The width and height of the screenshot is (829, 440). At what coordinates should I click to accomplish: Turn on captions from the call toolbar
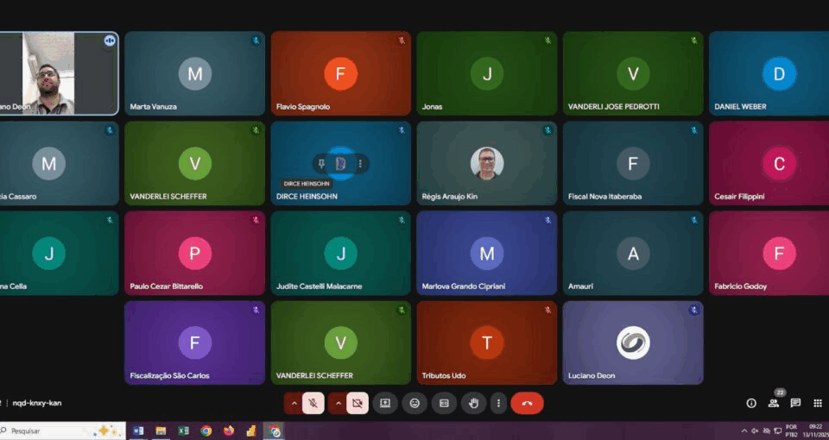444,403
